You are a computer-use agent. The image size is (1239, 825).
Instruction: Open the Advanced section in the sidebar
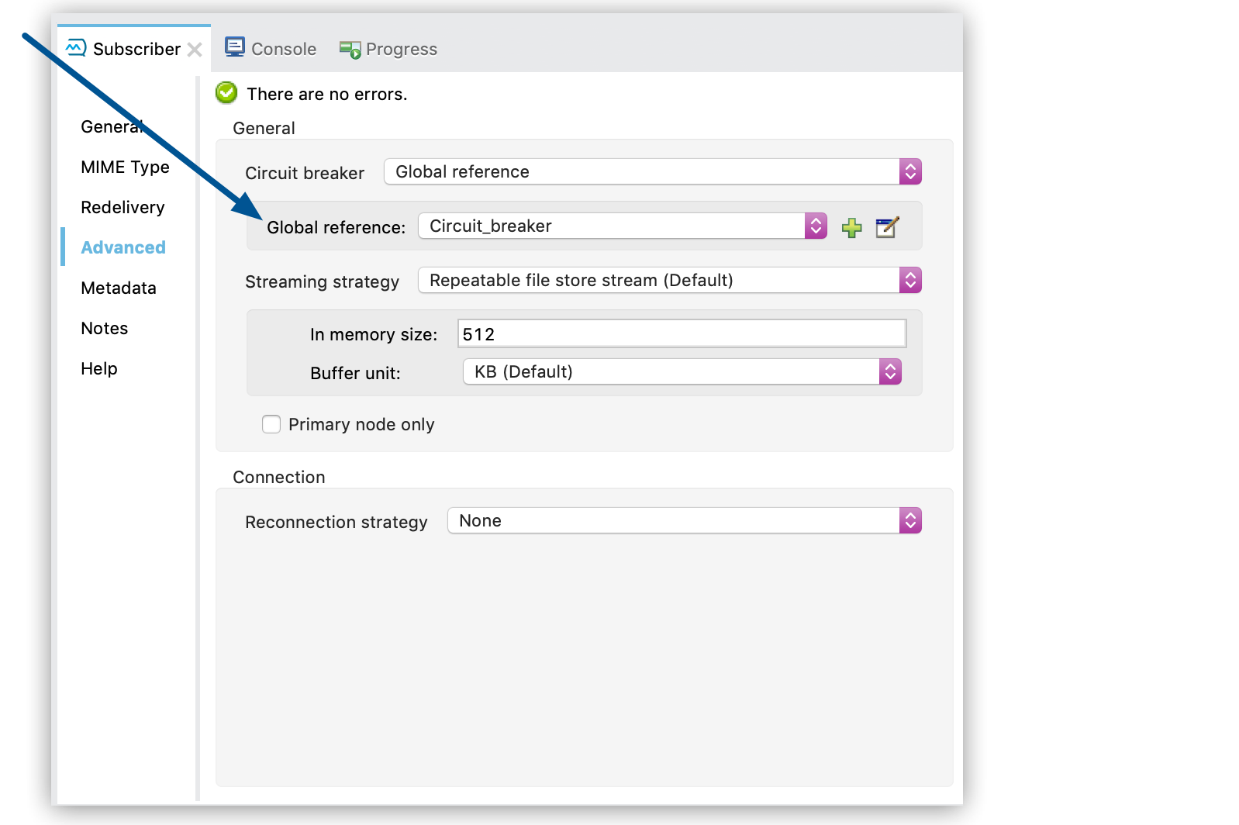[x=123, y=247]
